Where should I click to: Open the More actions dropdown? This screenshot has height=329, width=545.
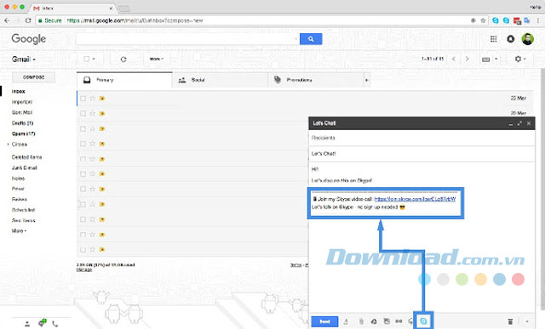(157, 59)
